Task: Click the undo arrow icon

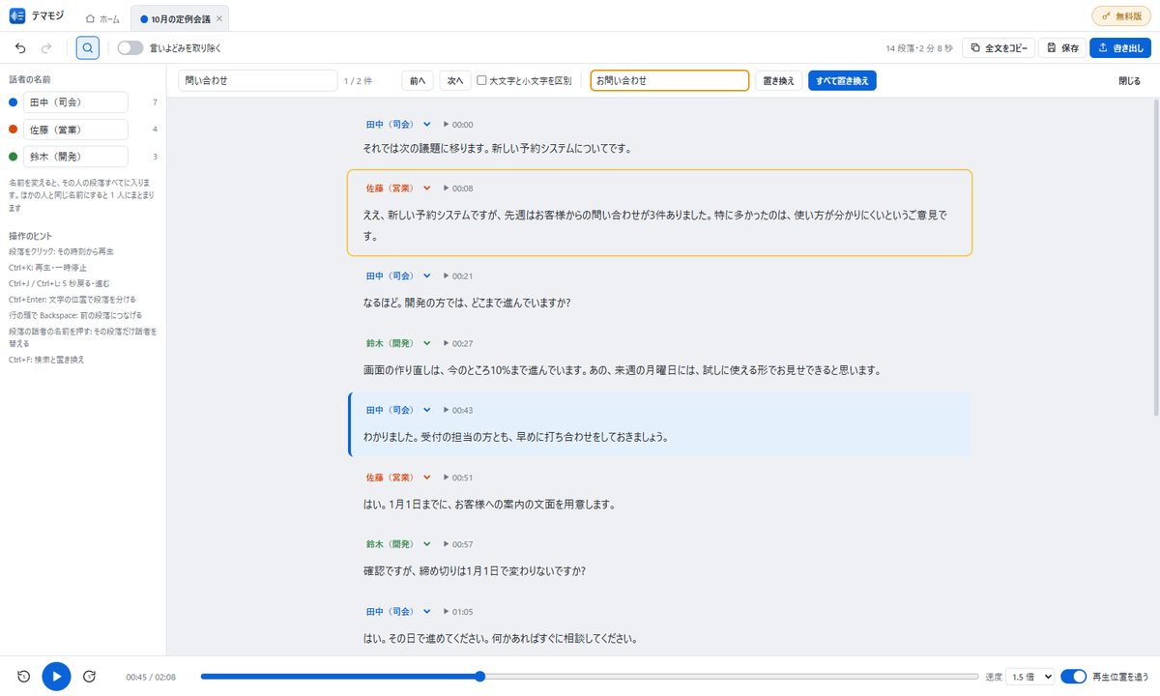Action: [20, 47]
